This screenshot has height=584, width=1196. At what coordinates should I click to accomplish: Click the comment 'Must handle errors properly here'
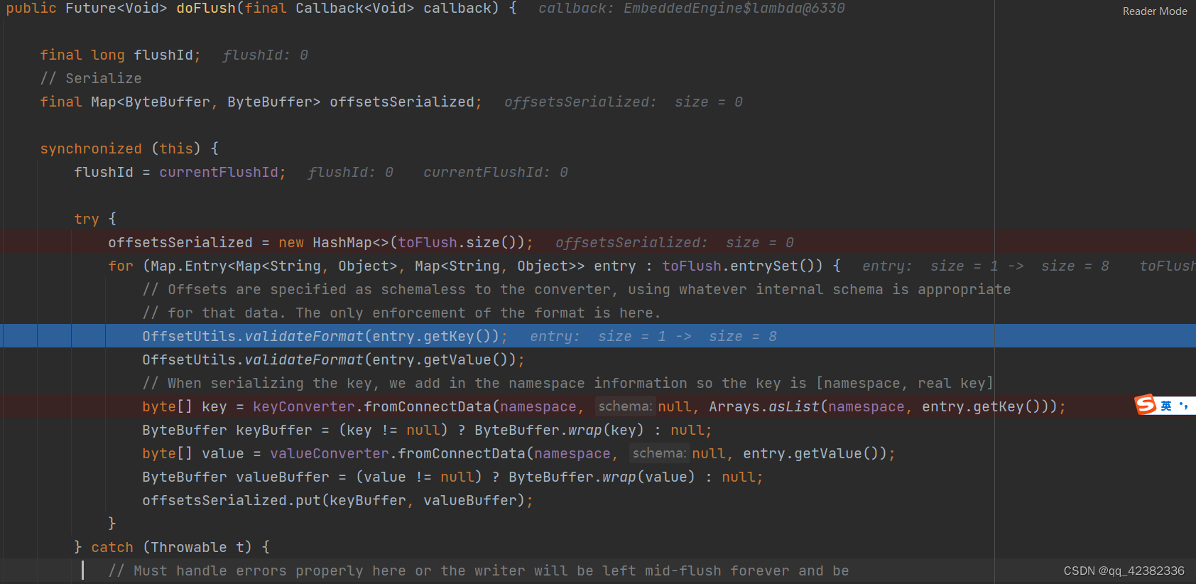pos(479,571)
